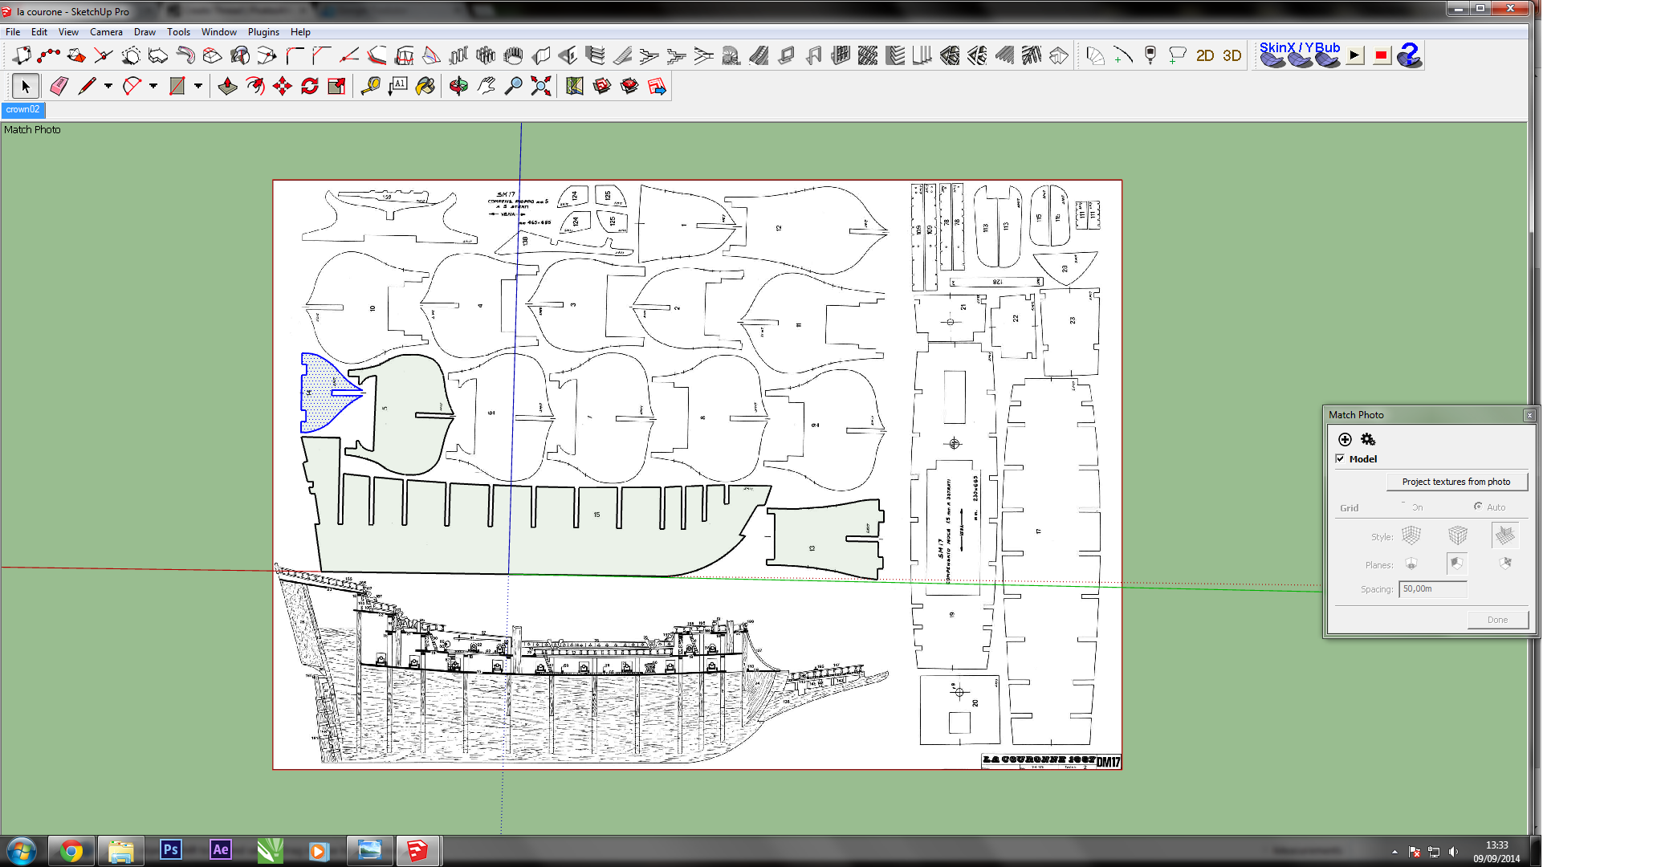Pick the Pencil line tool

click(87, 86)
